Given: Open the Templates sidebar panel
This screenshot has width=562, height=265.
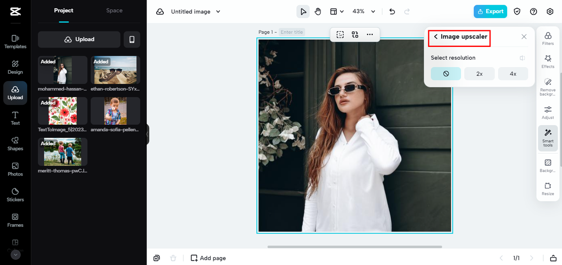Looking at the screenshot, I should tap(15, 42).
